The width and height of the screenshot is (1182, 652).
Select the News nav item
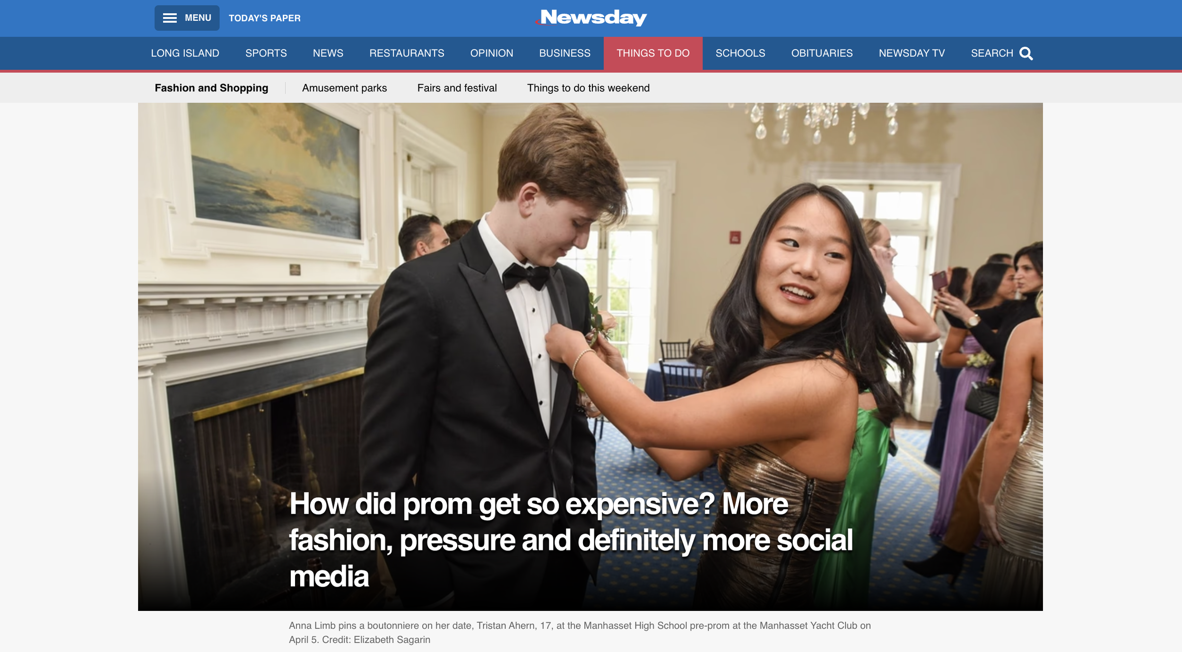pos(328,53)
